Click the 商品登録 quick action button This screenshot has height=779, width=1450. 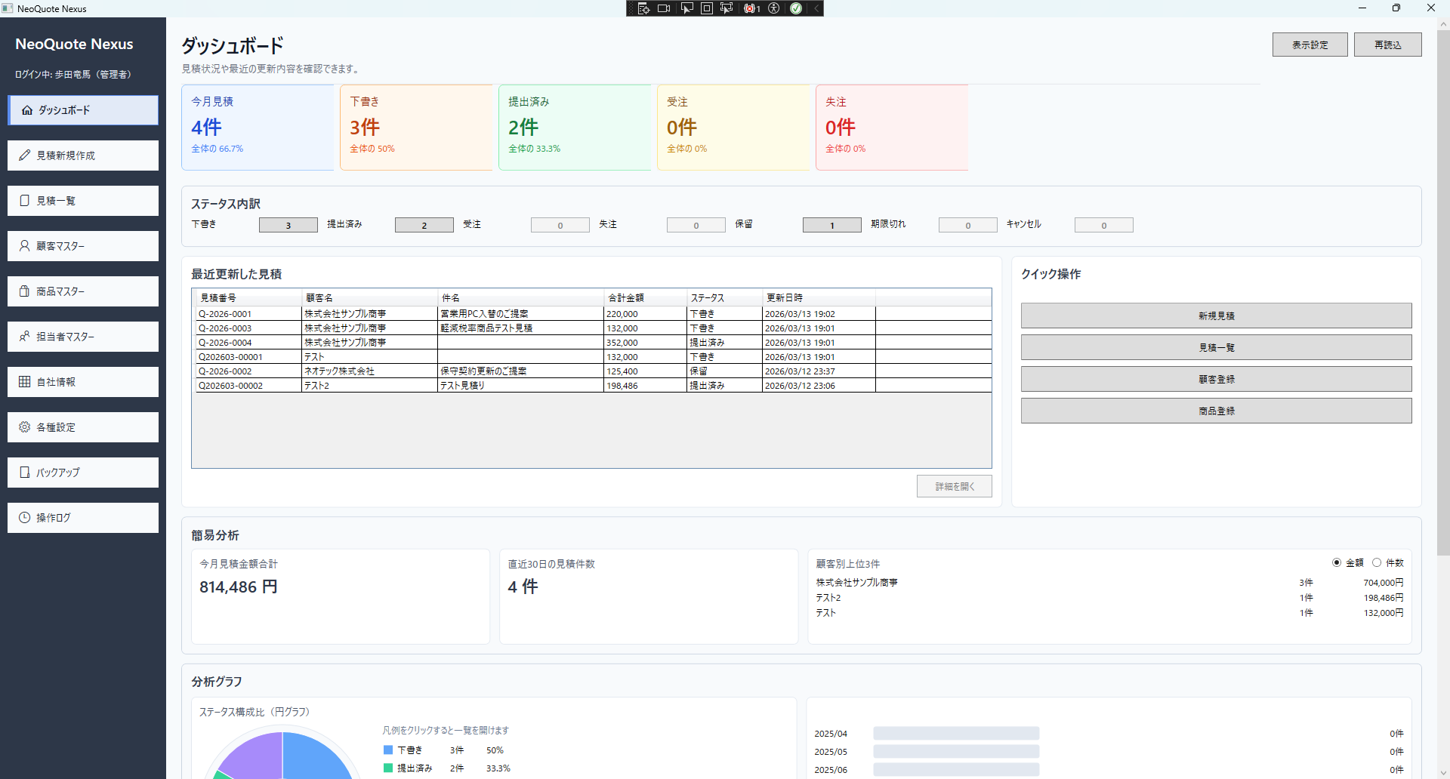click(x=1216, y=411)
